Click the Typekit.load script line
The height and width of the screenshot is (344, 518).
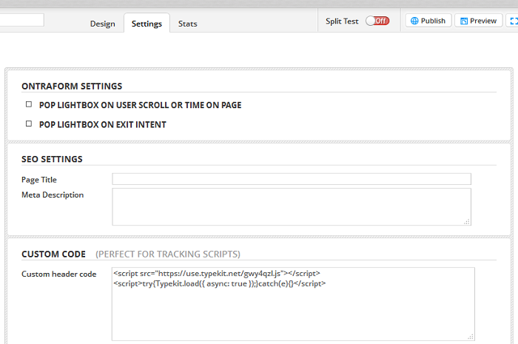click(x=219, y=283)
